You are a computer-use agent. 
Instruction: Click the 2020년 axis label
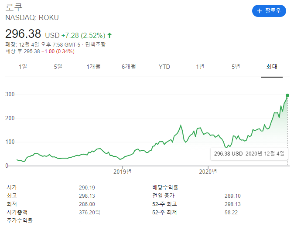(208, 172)
